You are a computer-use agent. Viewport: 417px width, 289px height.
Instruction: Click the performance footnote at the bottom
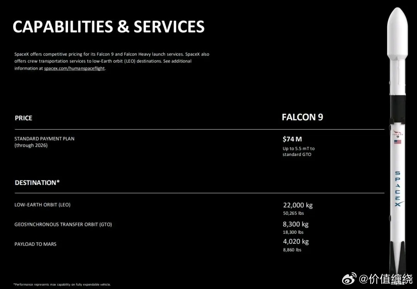coord(62,284)
